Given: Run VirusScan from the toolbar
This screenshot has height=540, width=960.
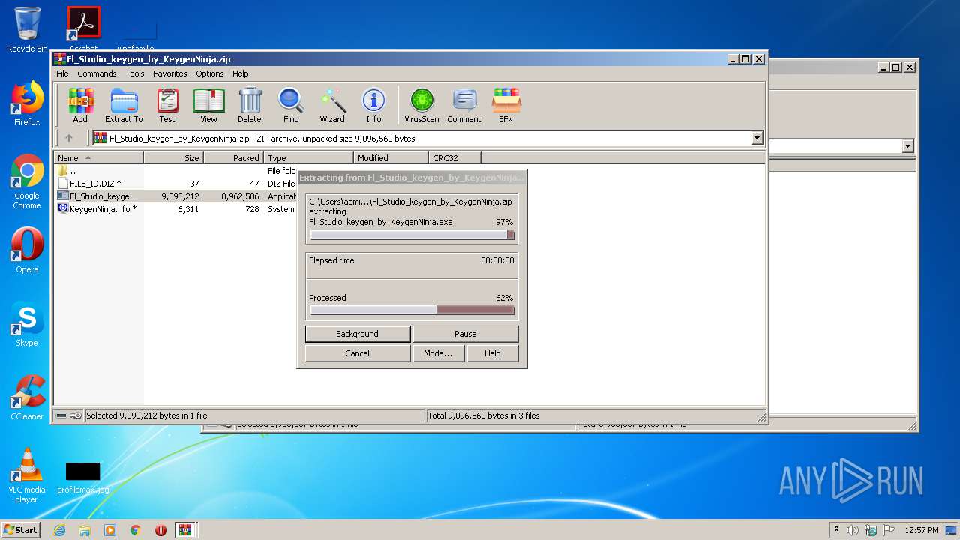Looking at the screenshot, I should pyautogui.click(x=421, y=105).
